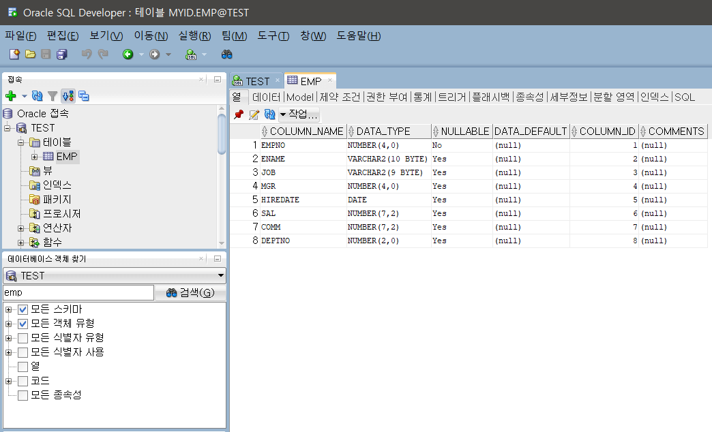Select the VARCHAR2(10 BYTE) data type cell
Screen dimensions: 712x432
point(389,159)
